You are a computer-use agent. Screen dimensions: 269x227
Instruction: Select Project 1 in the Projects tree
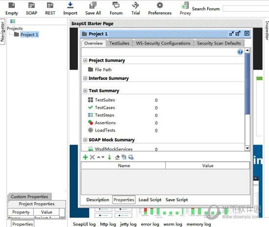click(x=29, y=35)
